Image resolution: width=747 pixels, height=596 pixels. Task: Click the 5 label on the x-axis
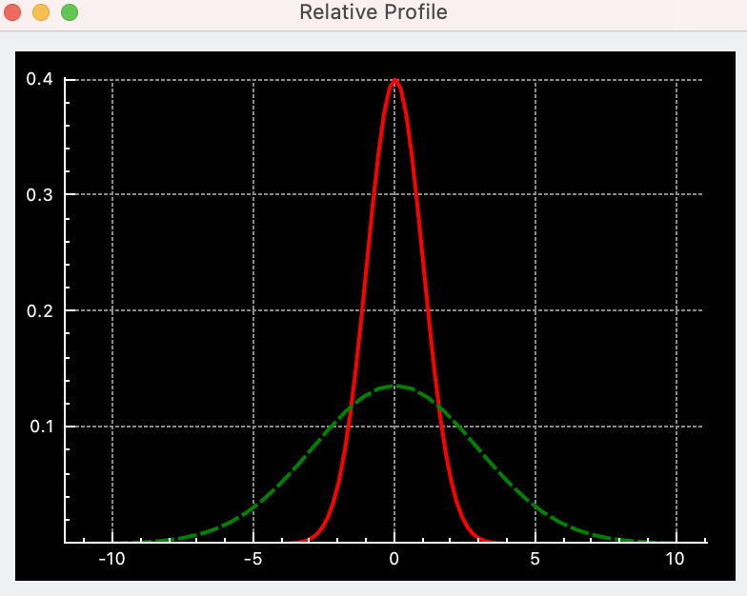click(535, 559)
